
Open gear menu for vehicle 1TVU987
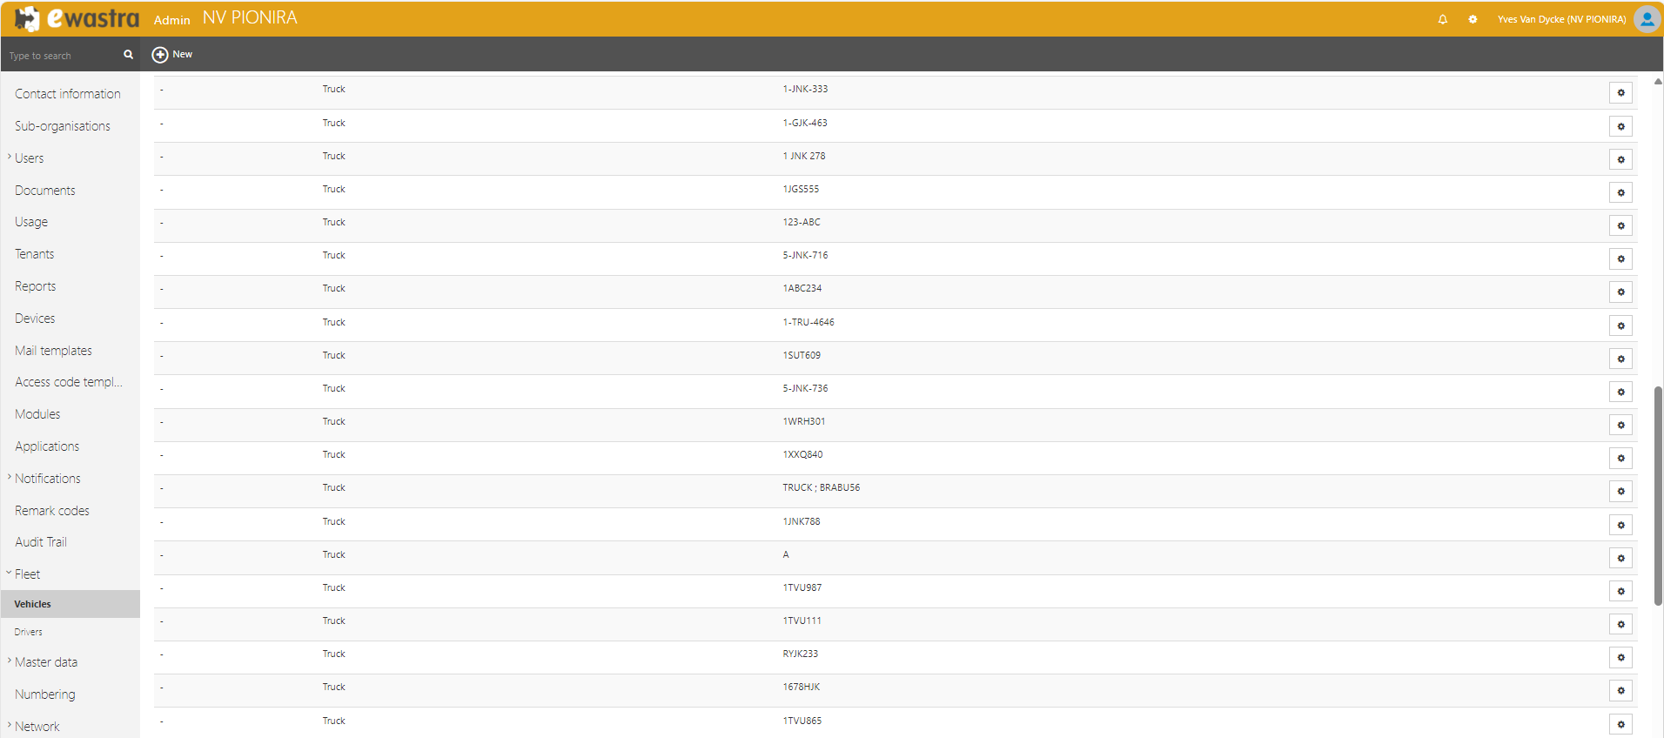1620,591
